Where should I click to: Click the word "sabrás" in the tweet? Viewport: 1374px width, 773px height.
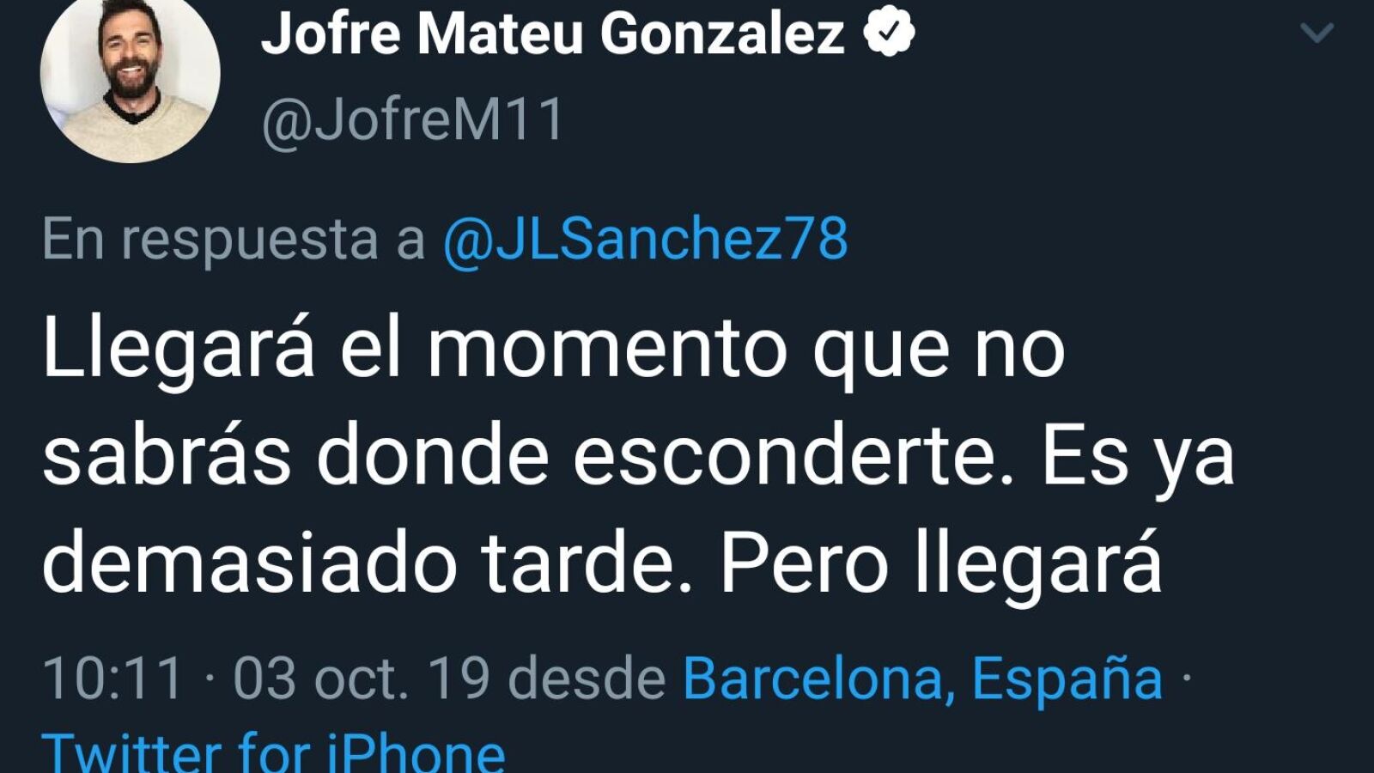(x=167, y=456)
